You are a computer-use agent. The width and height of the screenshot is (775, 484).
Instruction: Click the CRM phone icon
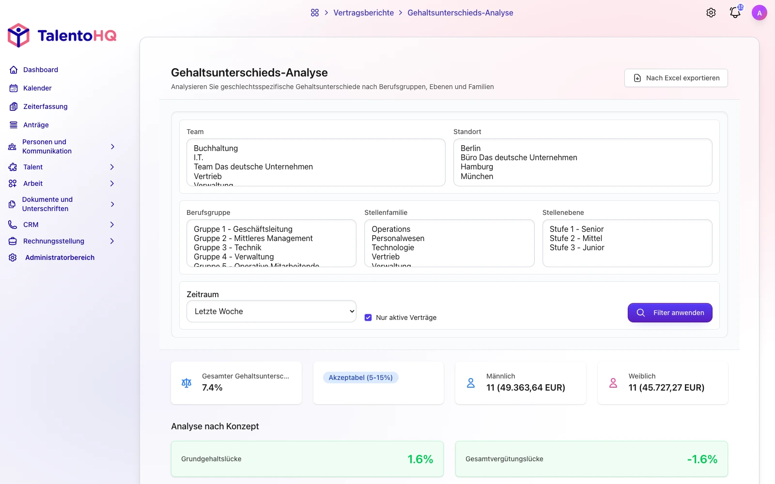[13, 225]
